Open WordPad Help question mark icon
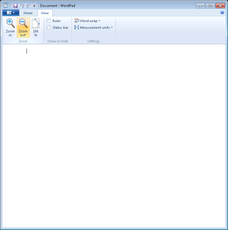The image size is (228, 230). [x=222, y=12]
